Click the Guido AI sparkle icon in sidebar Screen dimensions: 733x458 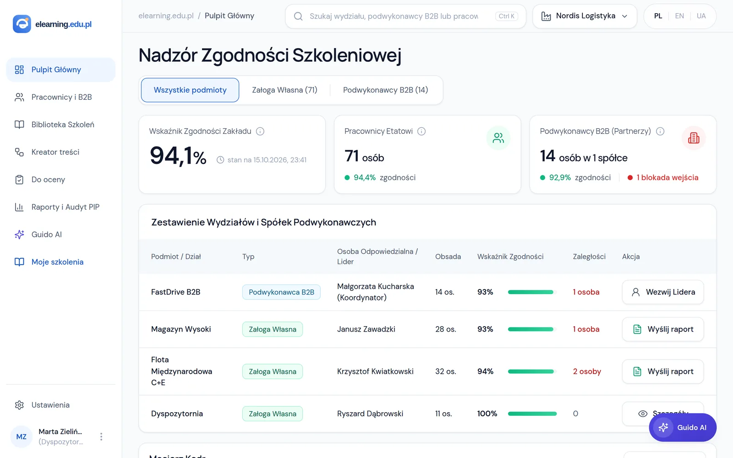[19, 234]
